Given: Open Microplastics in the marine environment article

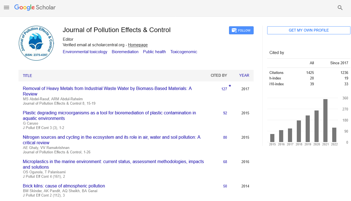Looking at the screenshot, I should tap(113, 164).
